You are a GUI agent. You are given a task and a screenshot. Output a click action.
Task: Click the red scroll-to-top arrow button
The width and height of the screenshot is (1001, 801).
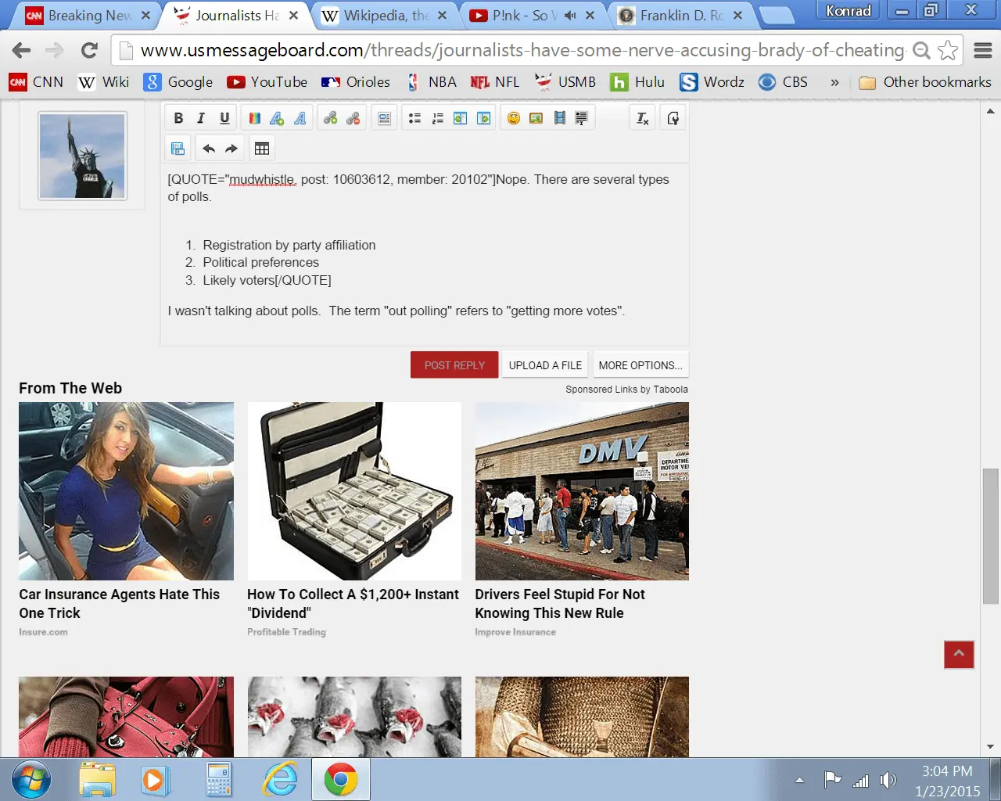(x=959, y=654)
